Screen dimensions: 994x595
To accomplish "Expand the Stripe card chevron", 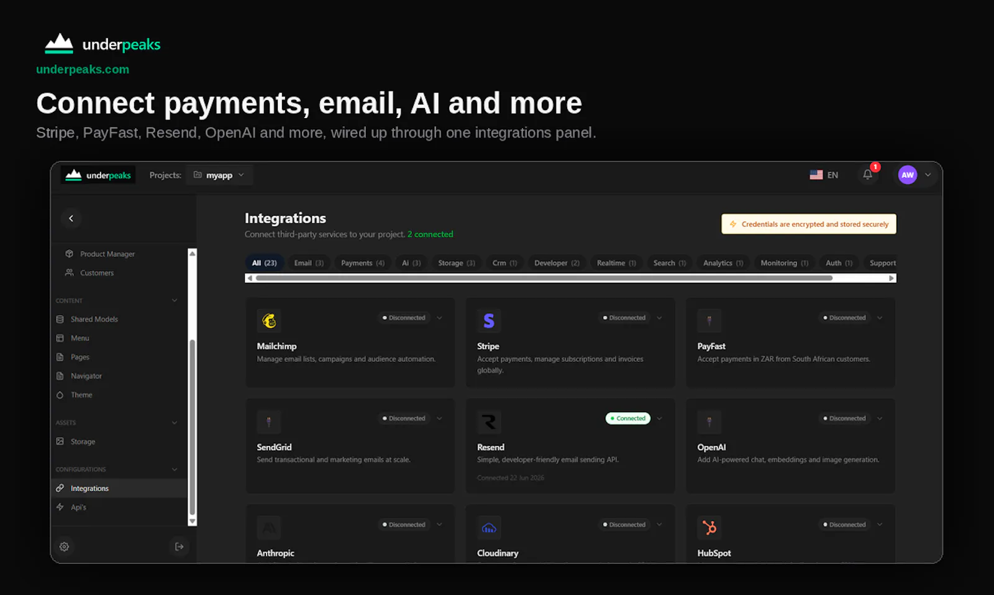I will pos(659,318).
